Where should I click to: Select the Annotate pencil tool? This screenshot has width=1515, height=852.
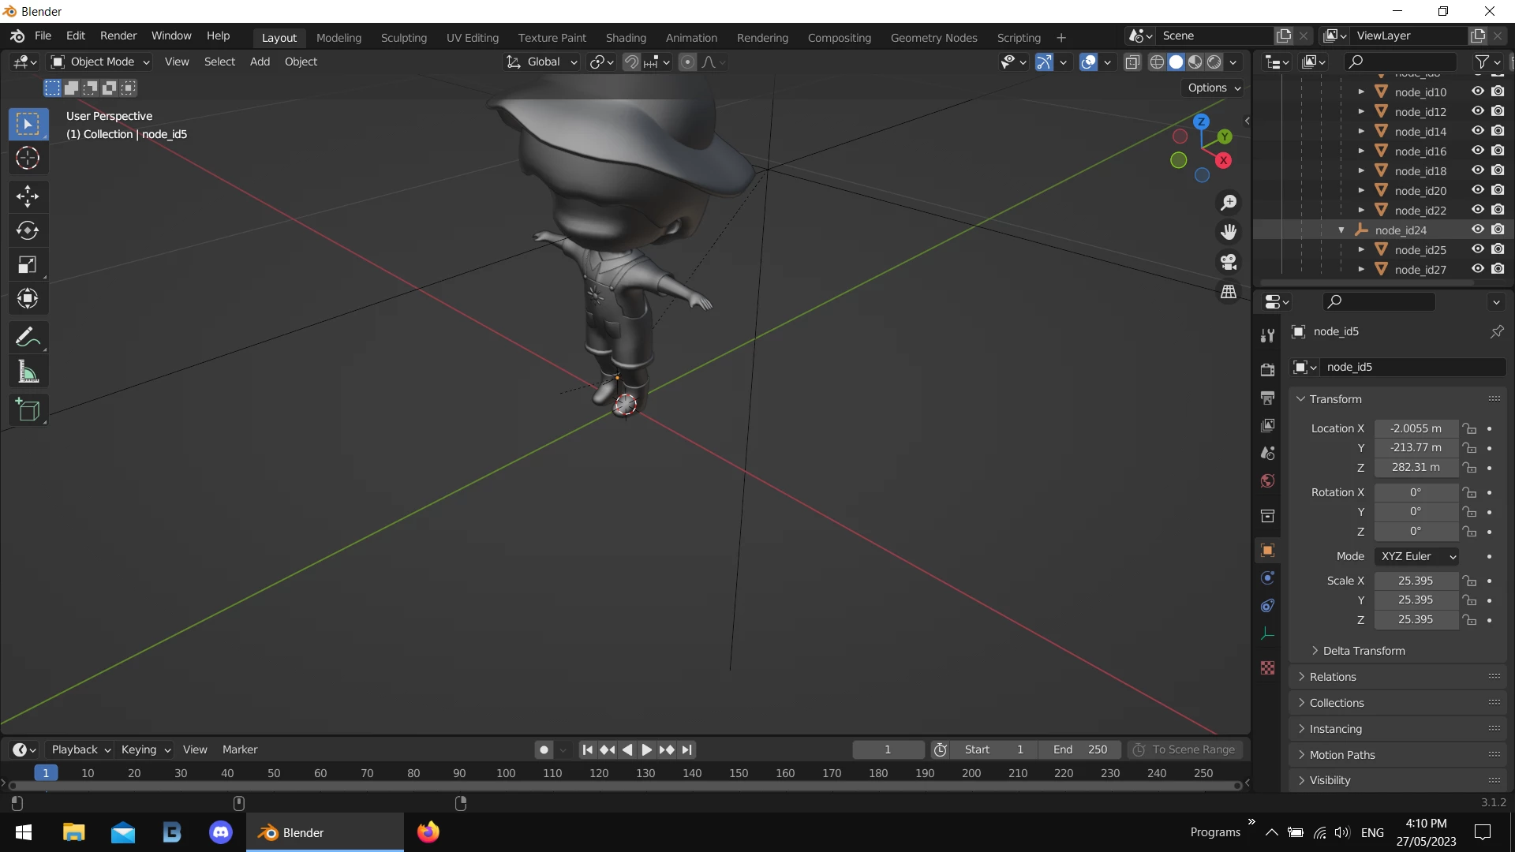[x=28, y=338]
